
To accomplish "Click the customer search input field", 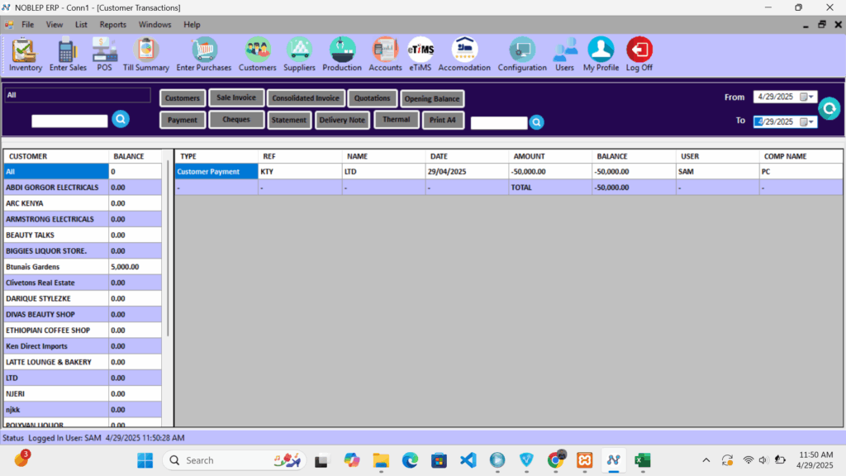I will [x=69, y=121].
